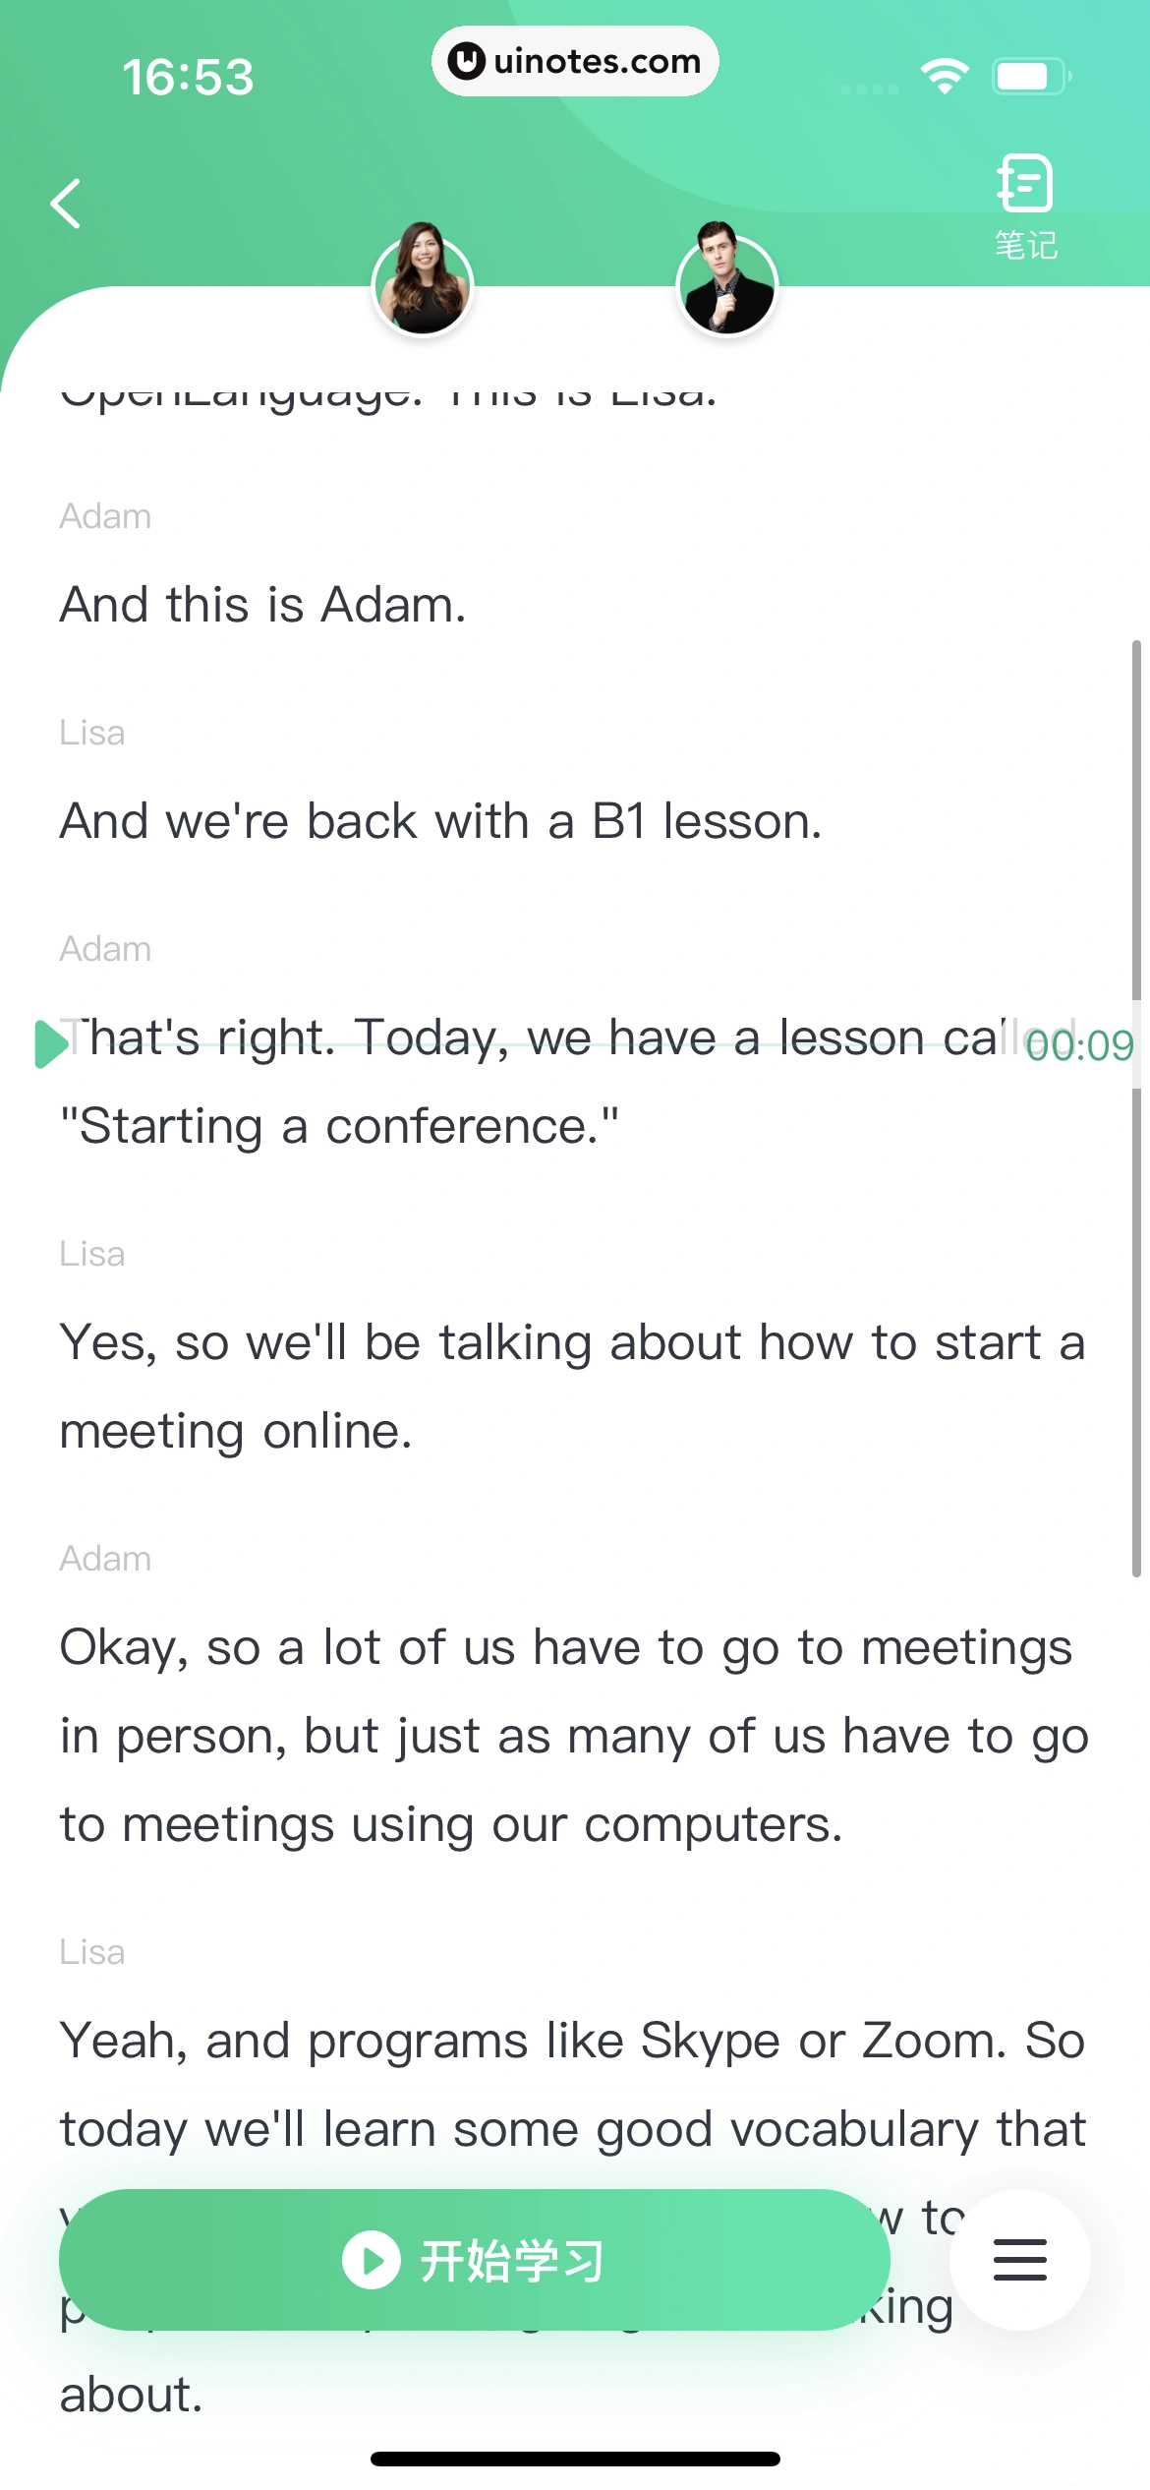This screenshot has width=1150, height=2490.
Task: Tap sentence about meetings using our computers
Action: [574, 1735]
